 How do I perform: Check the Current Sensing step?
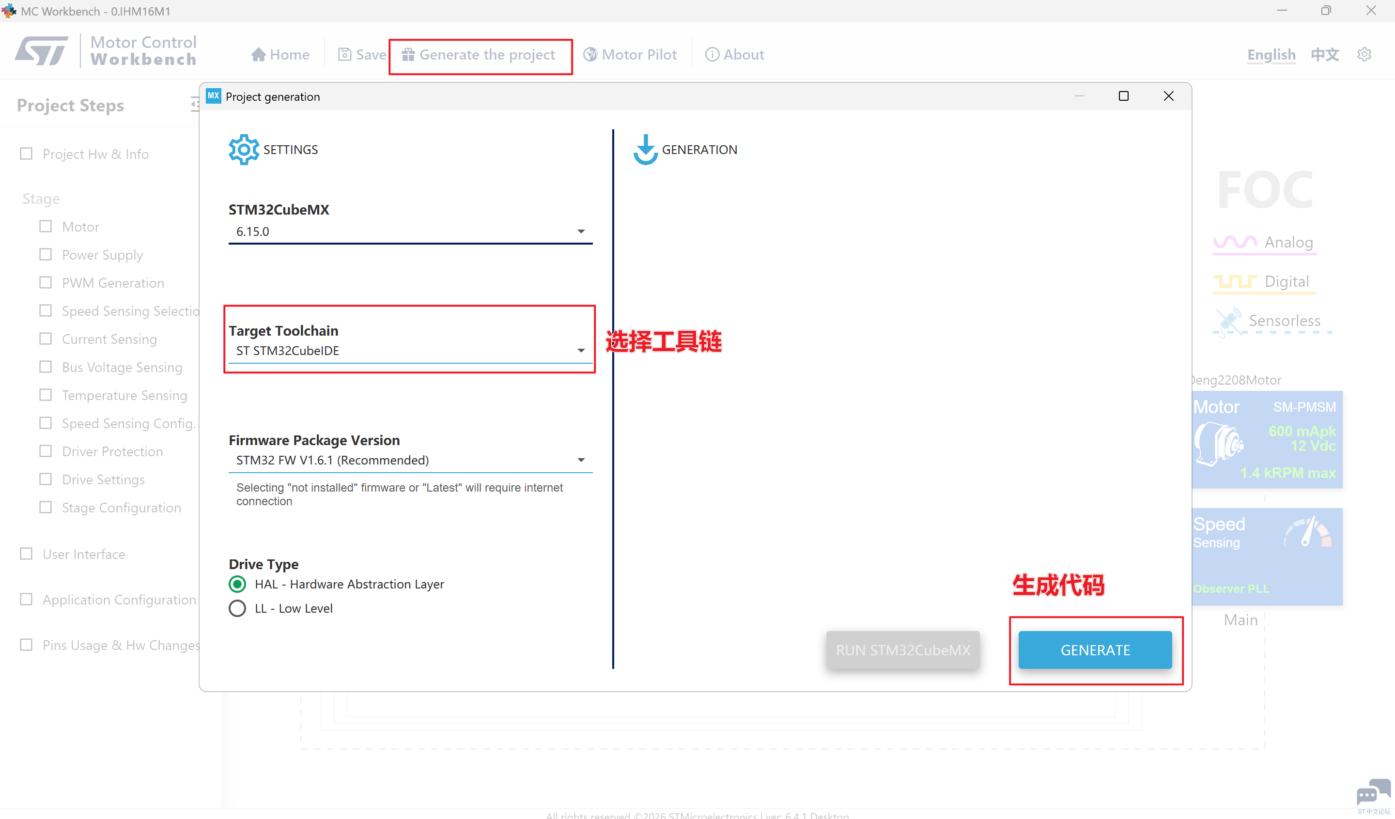46,339
